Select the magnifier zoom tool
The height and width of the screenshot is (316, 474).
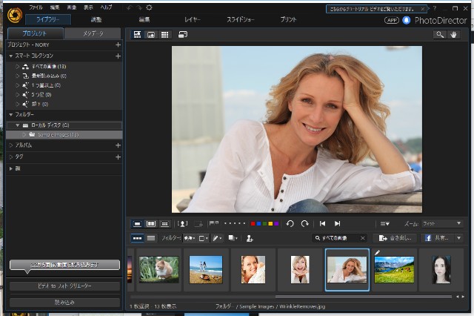click(440, 34)
